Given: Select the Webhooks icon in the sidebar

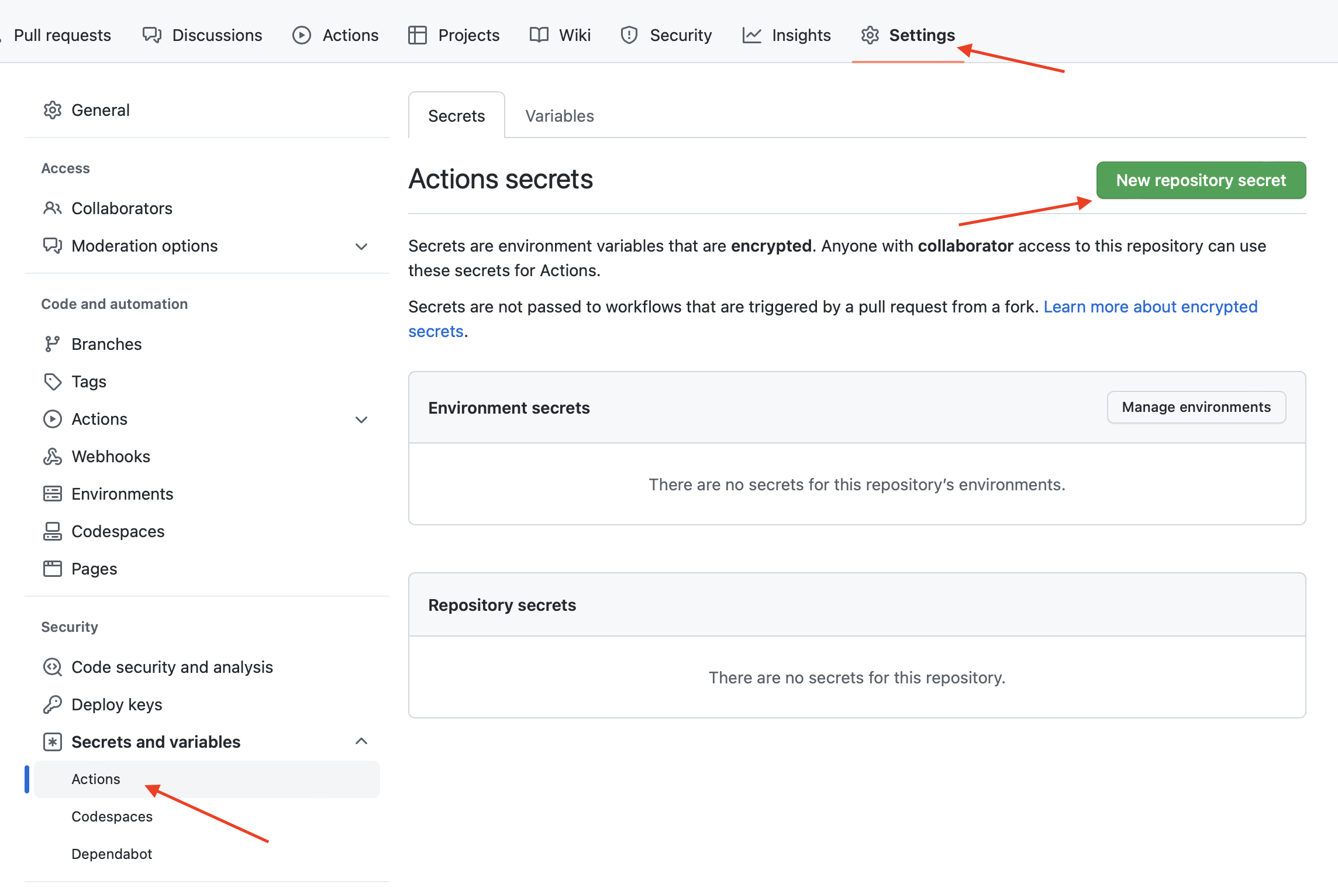Looking at the screenshot, I should pos(53,456).
